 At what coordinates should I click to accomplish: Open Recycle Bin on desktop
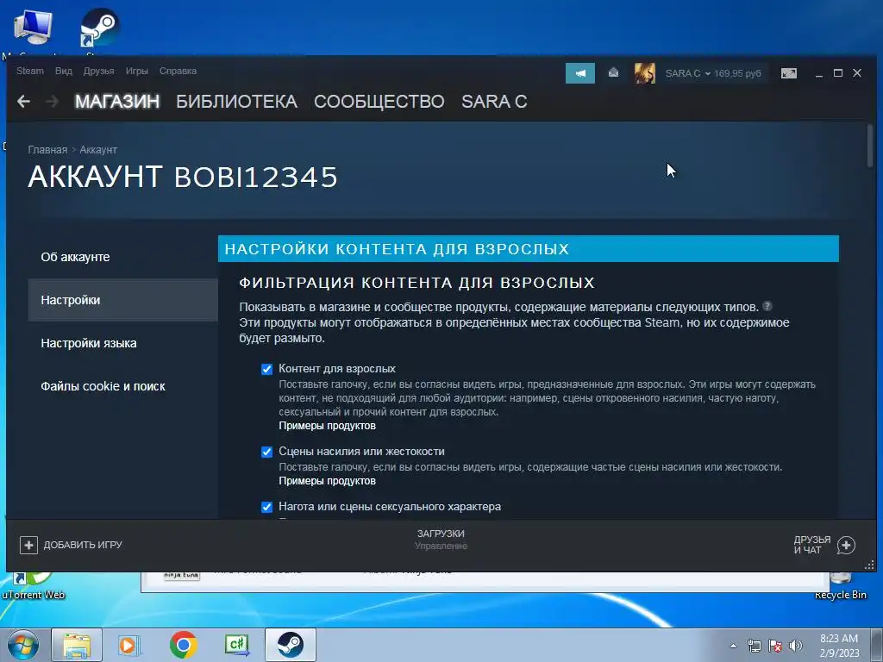[x=840, y=585]
